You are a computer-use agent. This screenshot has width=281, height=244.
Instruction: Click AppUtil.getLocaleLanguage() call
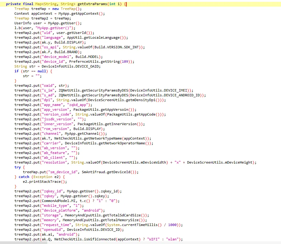96,38
